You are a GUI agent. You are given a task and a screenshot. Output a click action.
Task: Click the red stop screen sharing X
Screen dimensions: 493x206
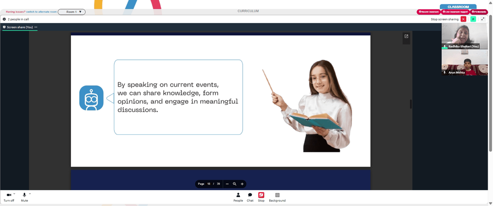(x=463, y=19)
